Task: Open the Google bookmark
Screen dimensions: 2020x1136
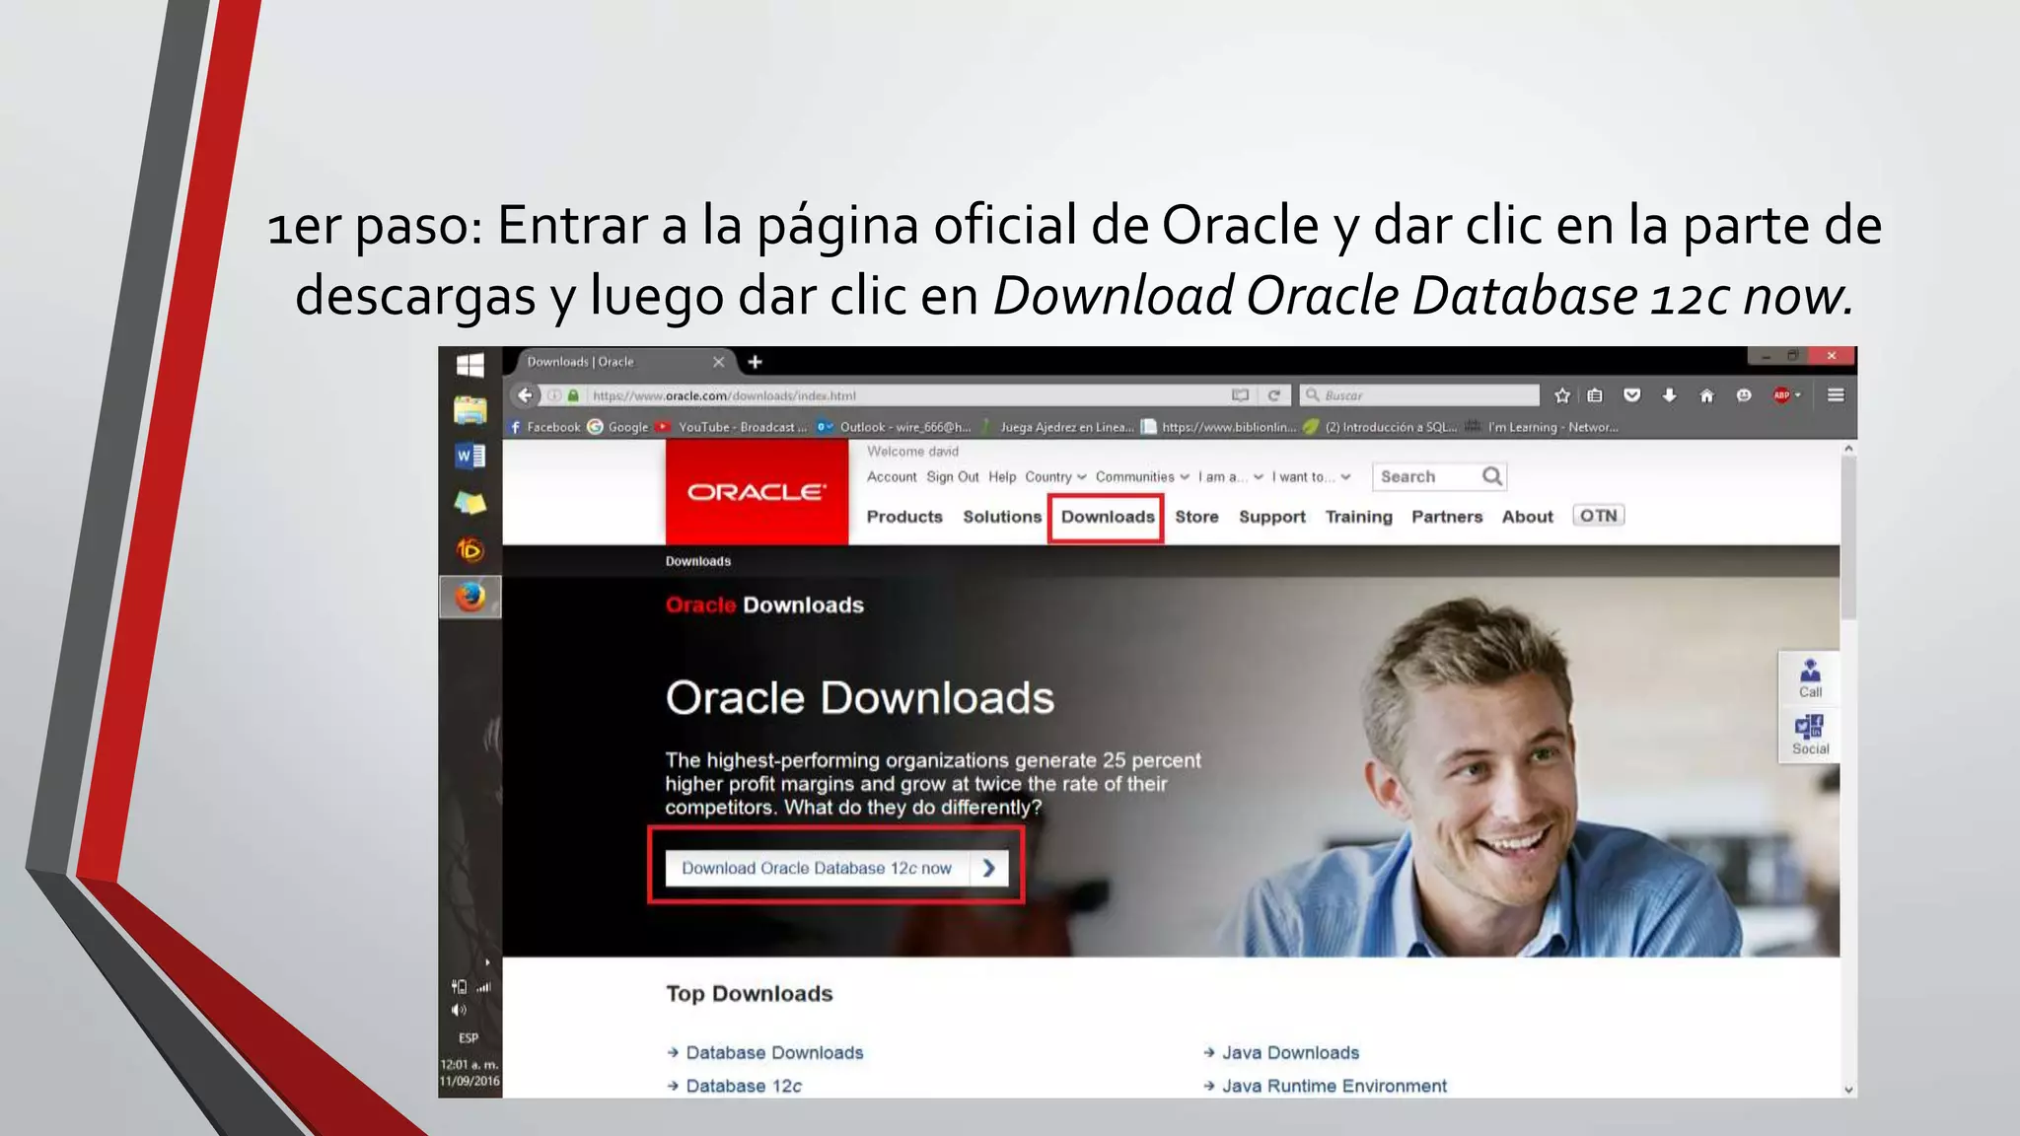Action: 618,427
